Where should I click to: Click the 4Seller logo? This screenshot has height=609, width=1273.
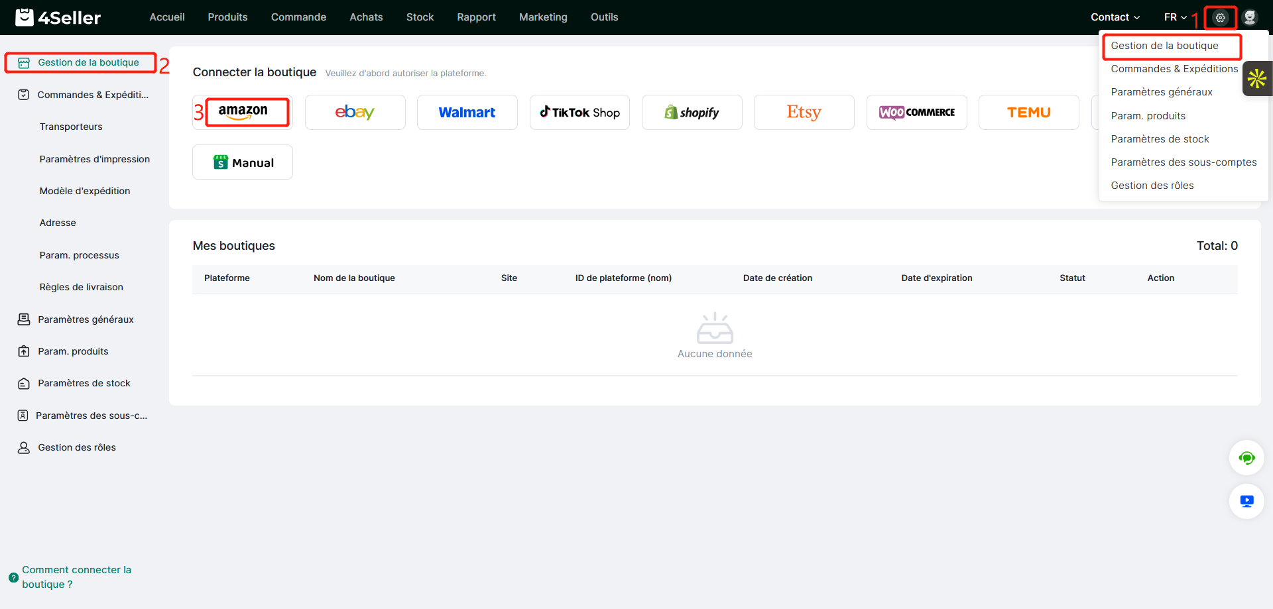click(58, 17)
